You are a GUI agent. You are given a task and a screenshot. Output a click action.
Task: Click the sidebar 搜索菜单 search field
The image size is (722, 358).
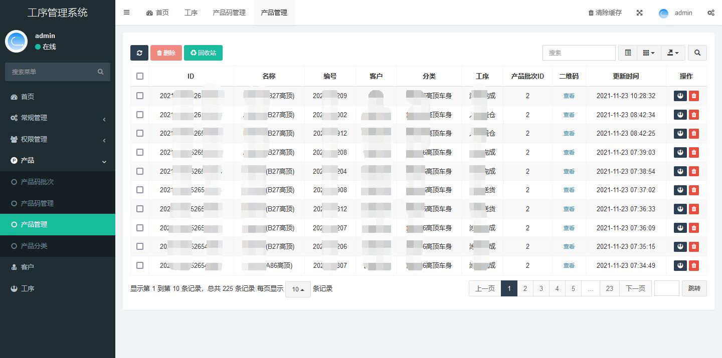(50, 72)
